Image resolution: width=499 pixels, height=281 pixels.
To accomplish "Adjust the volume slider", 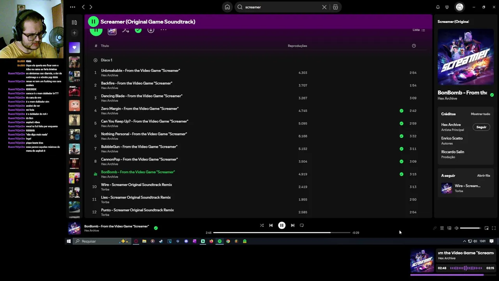I will pyautogui.click(x=471, y=228).
